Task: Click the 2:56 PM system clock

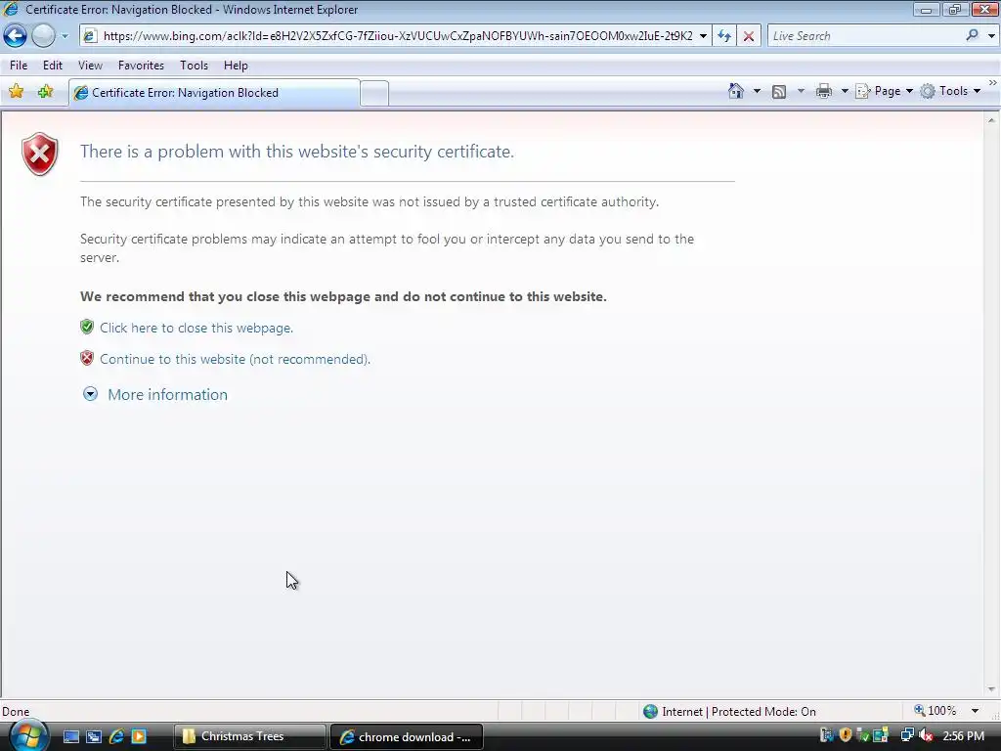Action: point(963,736)
